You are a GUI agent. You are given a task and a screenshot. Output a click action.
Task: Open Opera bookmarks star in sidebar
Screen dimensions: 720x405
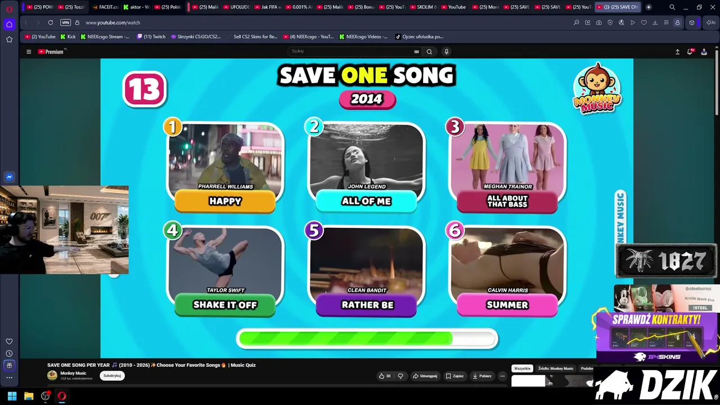[x=9, y=39]
